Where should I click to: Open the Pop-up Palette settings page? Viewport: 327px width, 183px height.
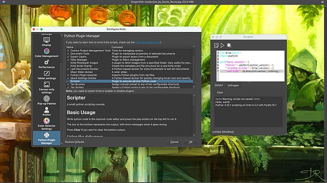tap(46, 100)
